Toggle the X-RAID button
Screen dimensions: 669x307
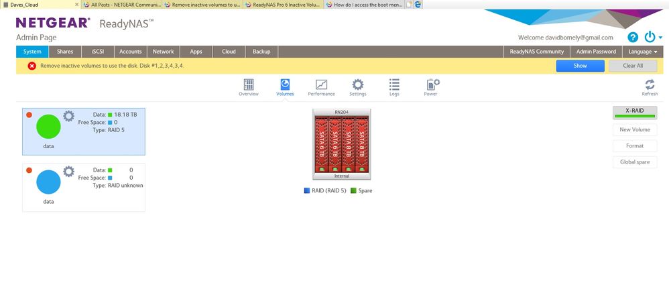pyautogui.click(x=635, y=113)
